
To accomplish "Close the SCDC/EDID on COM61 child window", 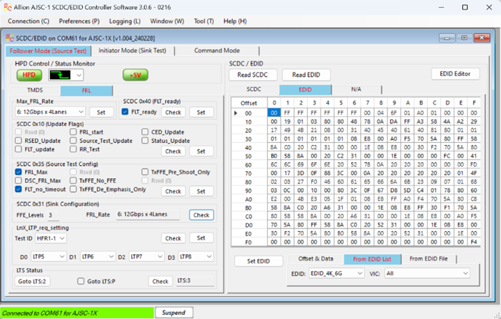I will pyautogui.click(x=481, y=38).
